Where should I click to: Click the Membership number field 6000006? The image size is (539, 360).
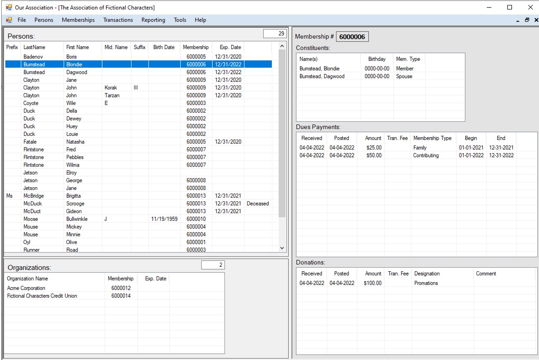click(352, 37)
